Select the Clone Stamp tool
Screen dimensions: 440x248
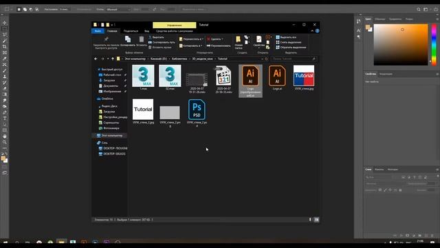[5, 76]
